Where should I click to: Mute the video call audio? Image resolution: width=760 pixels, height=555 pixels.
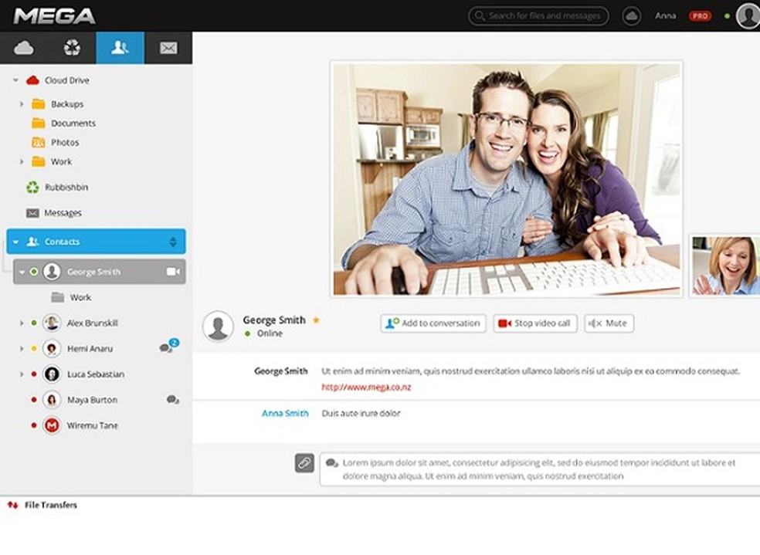[x=609, y=323]
